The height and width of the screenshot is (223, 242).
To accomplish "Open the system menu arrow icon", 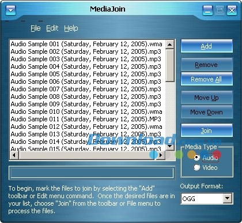I will 10,10.
